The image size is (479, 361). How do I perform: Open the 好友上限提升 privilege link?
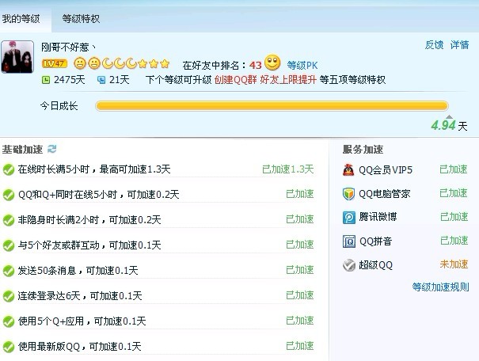287,80
